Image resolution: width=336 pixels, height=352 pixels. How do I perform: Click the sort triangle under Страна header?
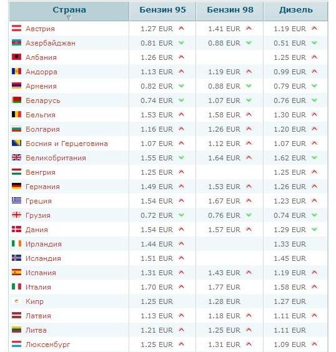69,17
